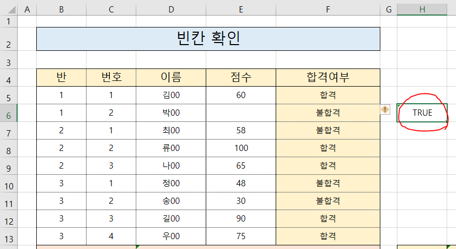The height and width of the screenshot is (249, 456).
Task: Select the score cell with 100
Action: (241, 148)
